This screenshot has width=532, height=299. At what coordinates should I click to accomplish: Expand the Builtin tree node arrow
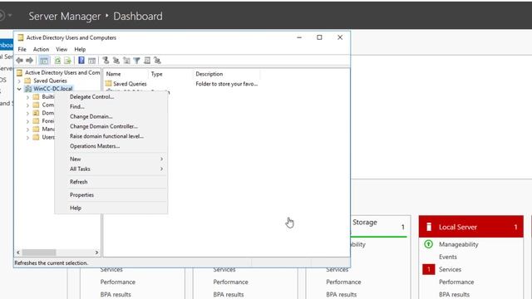tap(27, 97)
